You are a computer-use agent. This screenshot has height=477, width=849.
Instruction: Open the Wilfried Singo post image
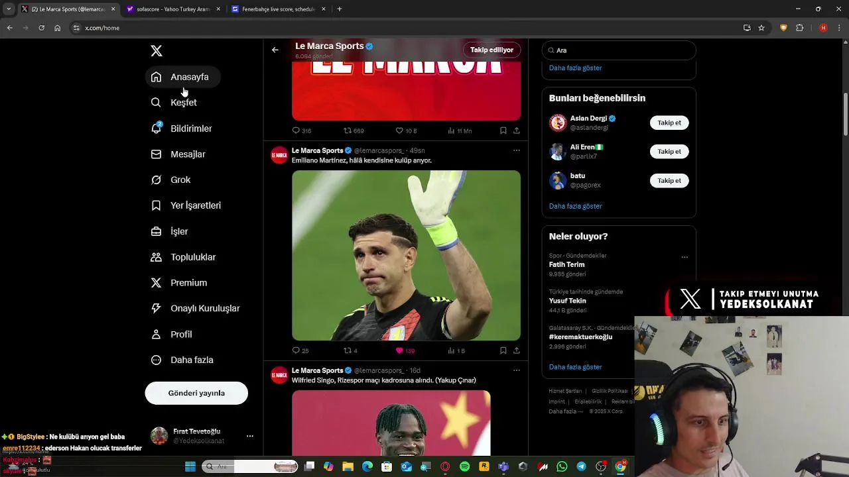click(391, 423)
